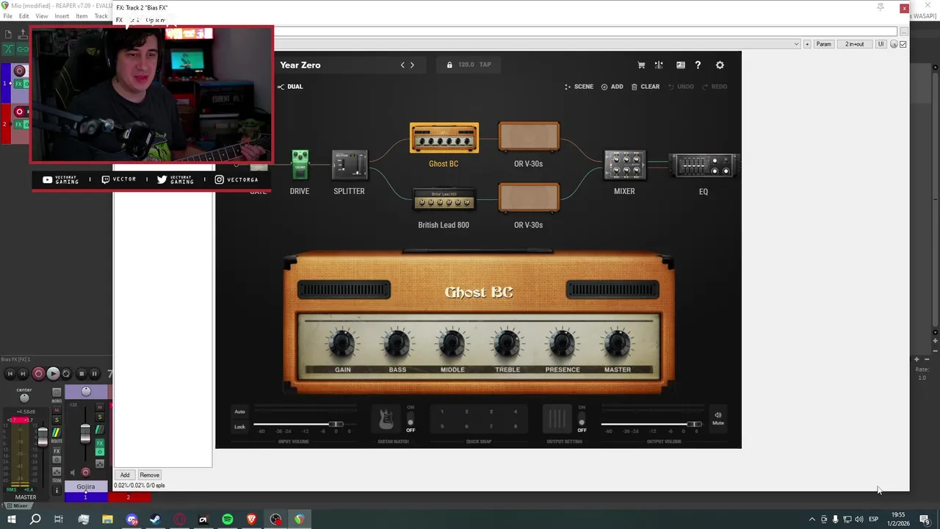The width and height of the screenshot is (940, 529).
Task: Select the DRIVE pedal in the chain
Action: (300, 165)
